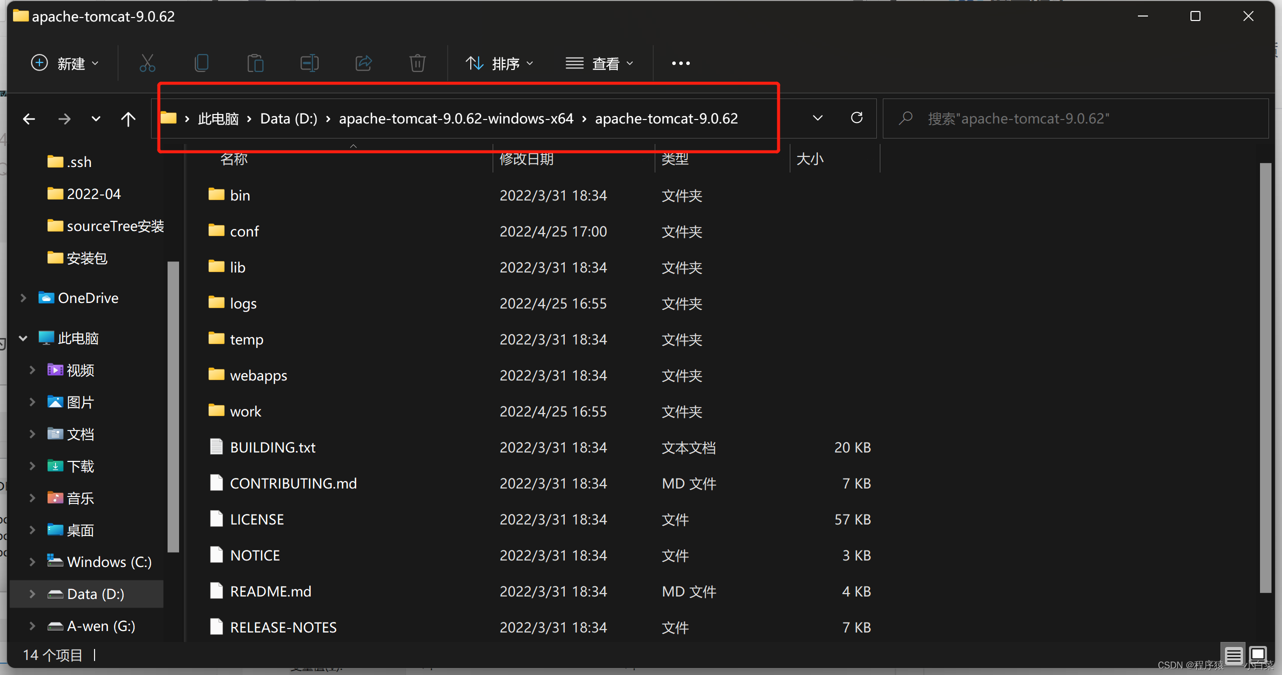Viewport: 1282px width, 675px height.
Task: Click the search box for apache-tomcat-9.0.62
Action: [1075, 118]
